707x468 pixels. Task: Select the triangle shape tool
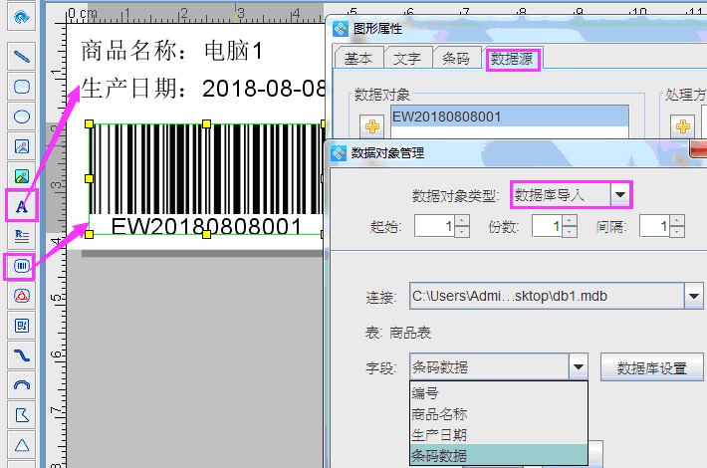pos(21,443)
